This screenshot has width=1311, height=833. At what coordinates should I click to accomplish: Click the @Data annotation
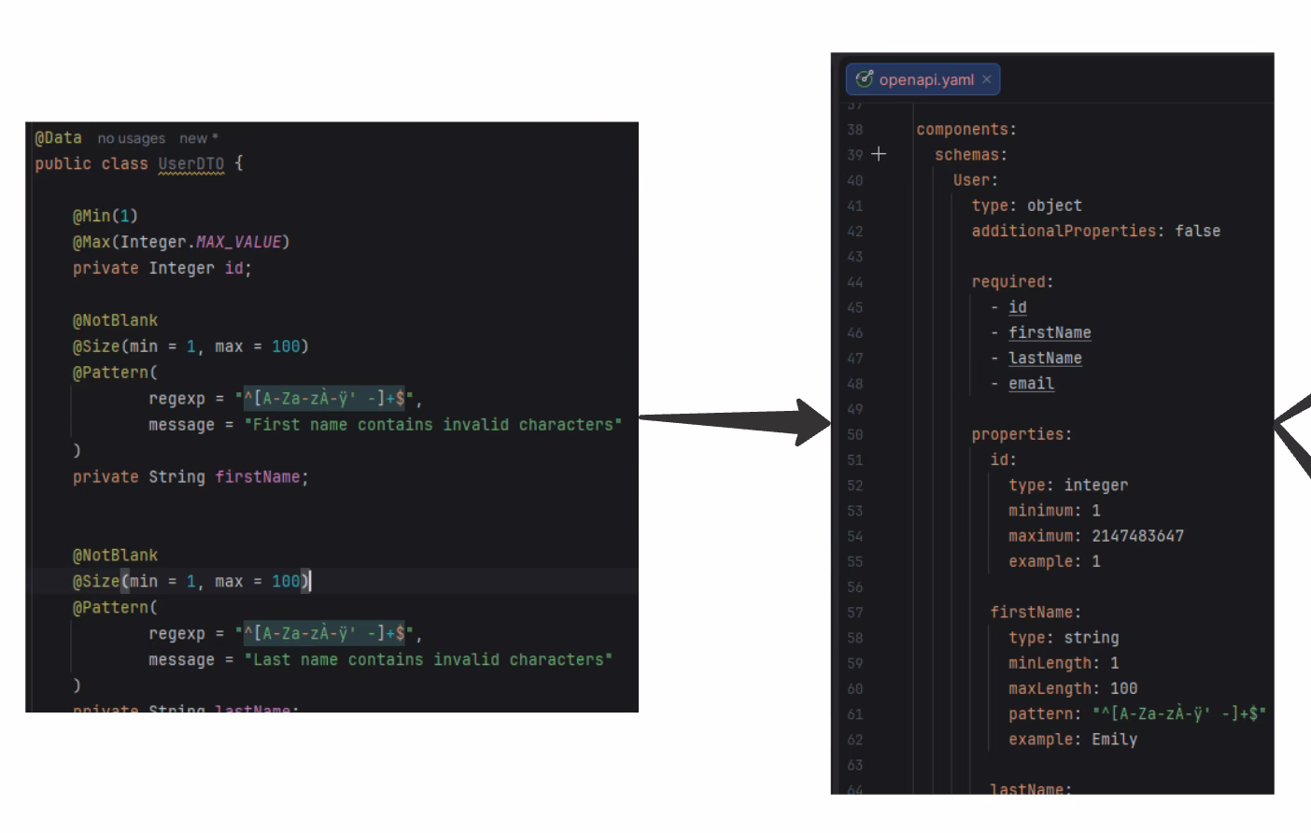pyautogui.click(x=59, y=138)
